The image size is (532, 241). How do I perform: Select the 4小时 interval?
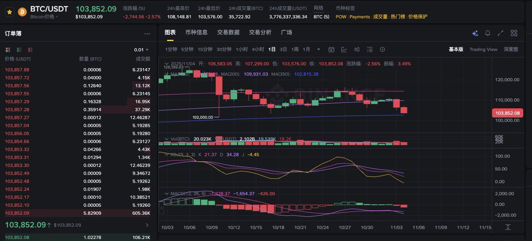258,50
